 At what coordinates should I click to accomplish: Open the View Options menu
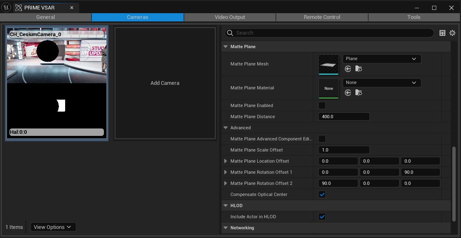pos(53,227)
